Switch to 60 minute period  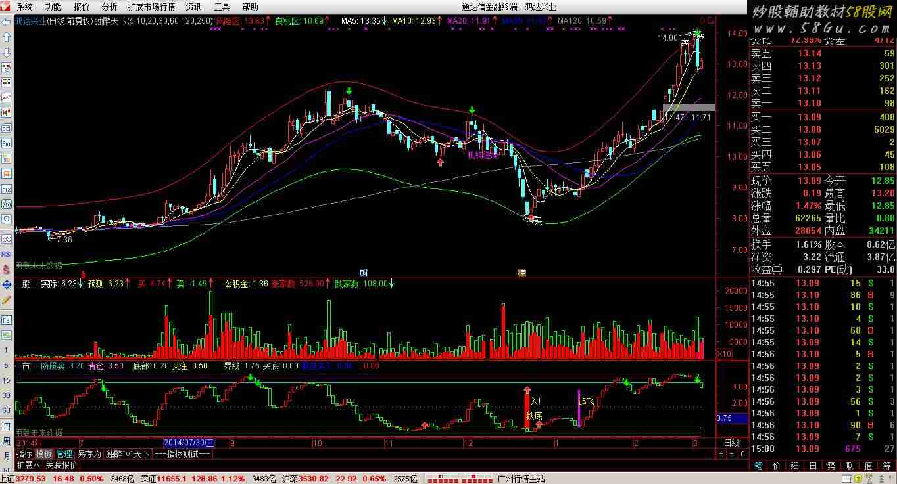6,410
